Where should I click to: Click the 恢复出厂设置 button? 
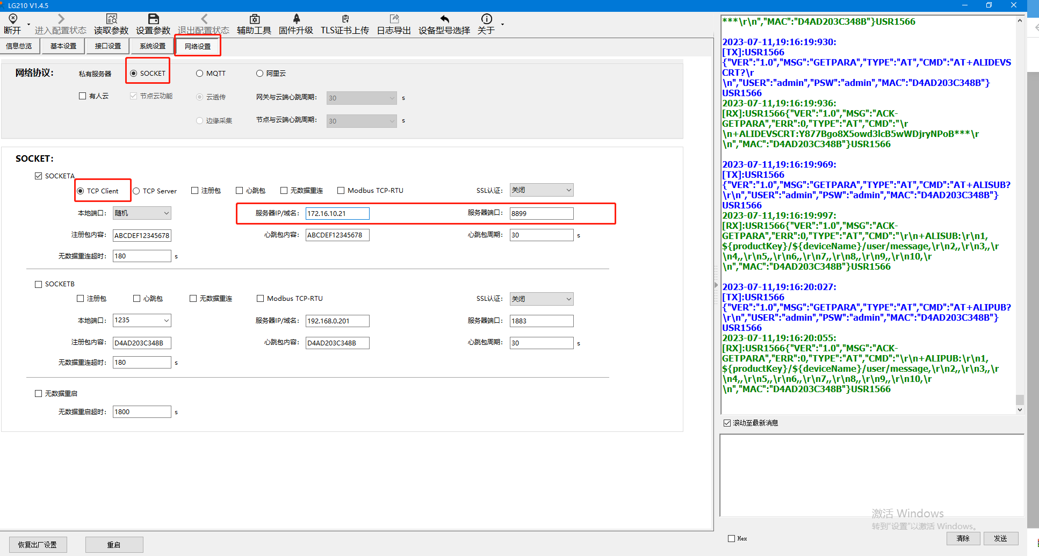point(38,545)
